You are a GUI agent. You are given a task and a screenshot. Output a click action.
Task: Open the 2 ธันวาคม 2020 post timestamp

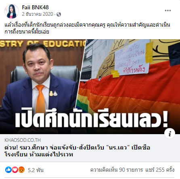click(38, 14)
